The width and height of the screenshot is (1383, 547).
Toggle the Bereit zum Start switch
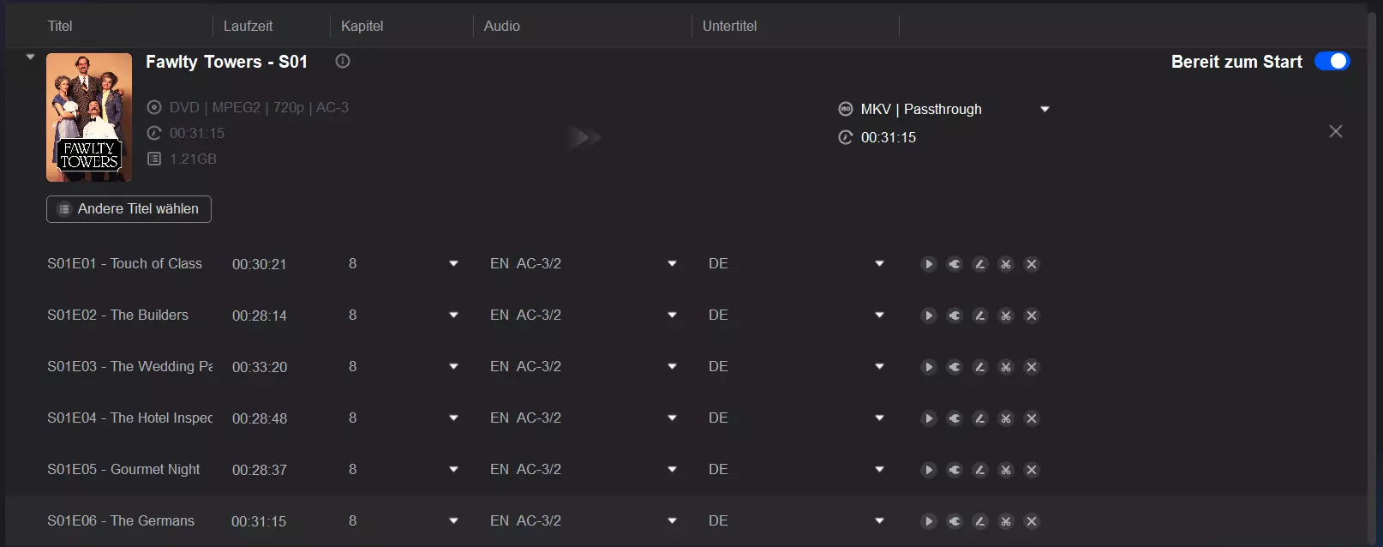pyautogui.click(x=1332, y=62)
